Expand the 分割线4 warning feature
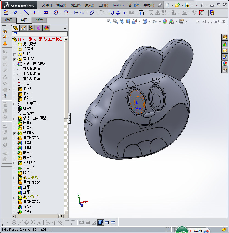229x233 pixels. [x=15, y=198]
